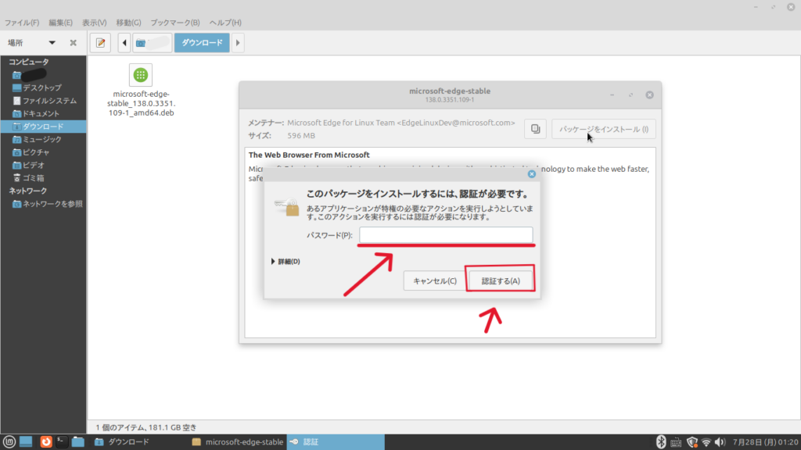
Task: Open the ブックマーク(B) menu
Action: (174, 23)
